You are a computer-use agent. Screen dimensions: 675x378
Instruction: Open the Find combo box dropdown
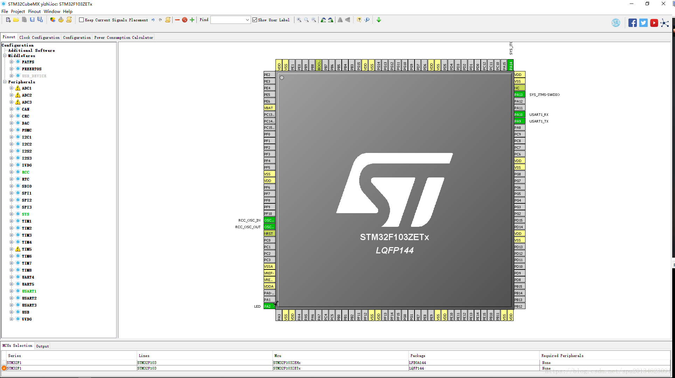tap(248, 20)
